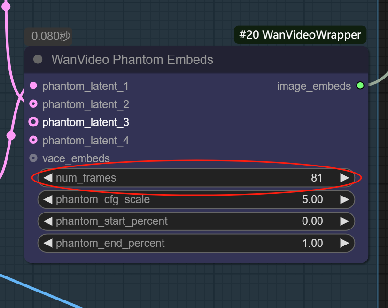388x308 pixels.
Task: Click the phantom_latent_2 input connector dot
Action: pos(33,103)
